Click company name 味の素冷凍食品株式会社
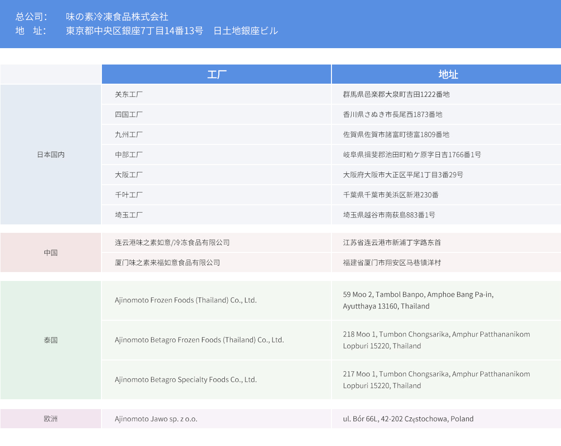 tap(117, 17)
